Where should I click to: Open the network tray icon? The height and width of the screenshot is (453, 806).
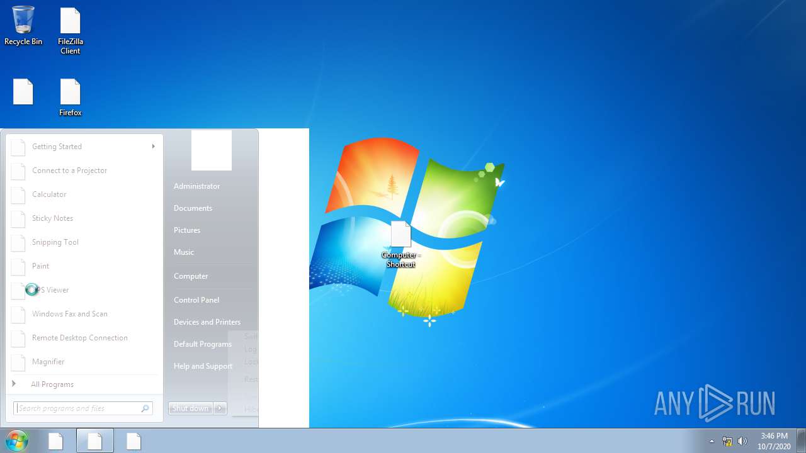click(x=727, y=441)
